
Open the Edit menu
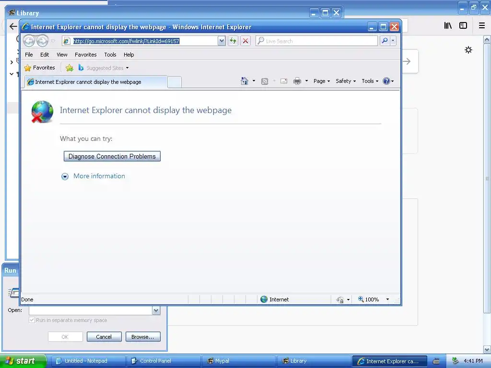click(x=45, y=55)
